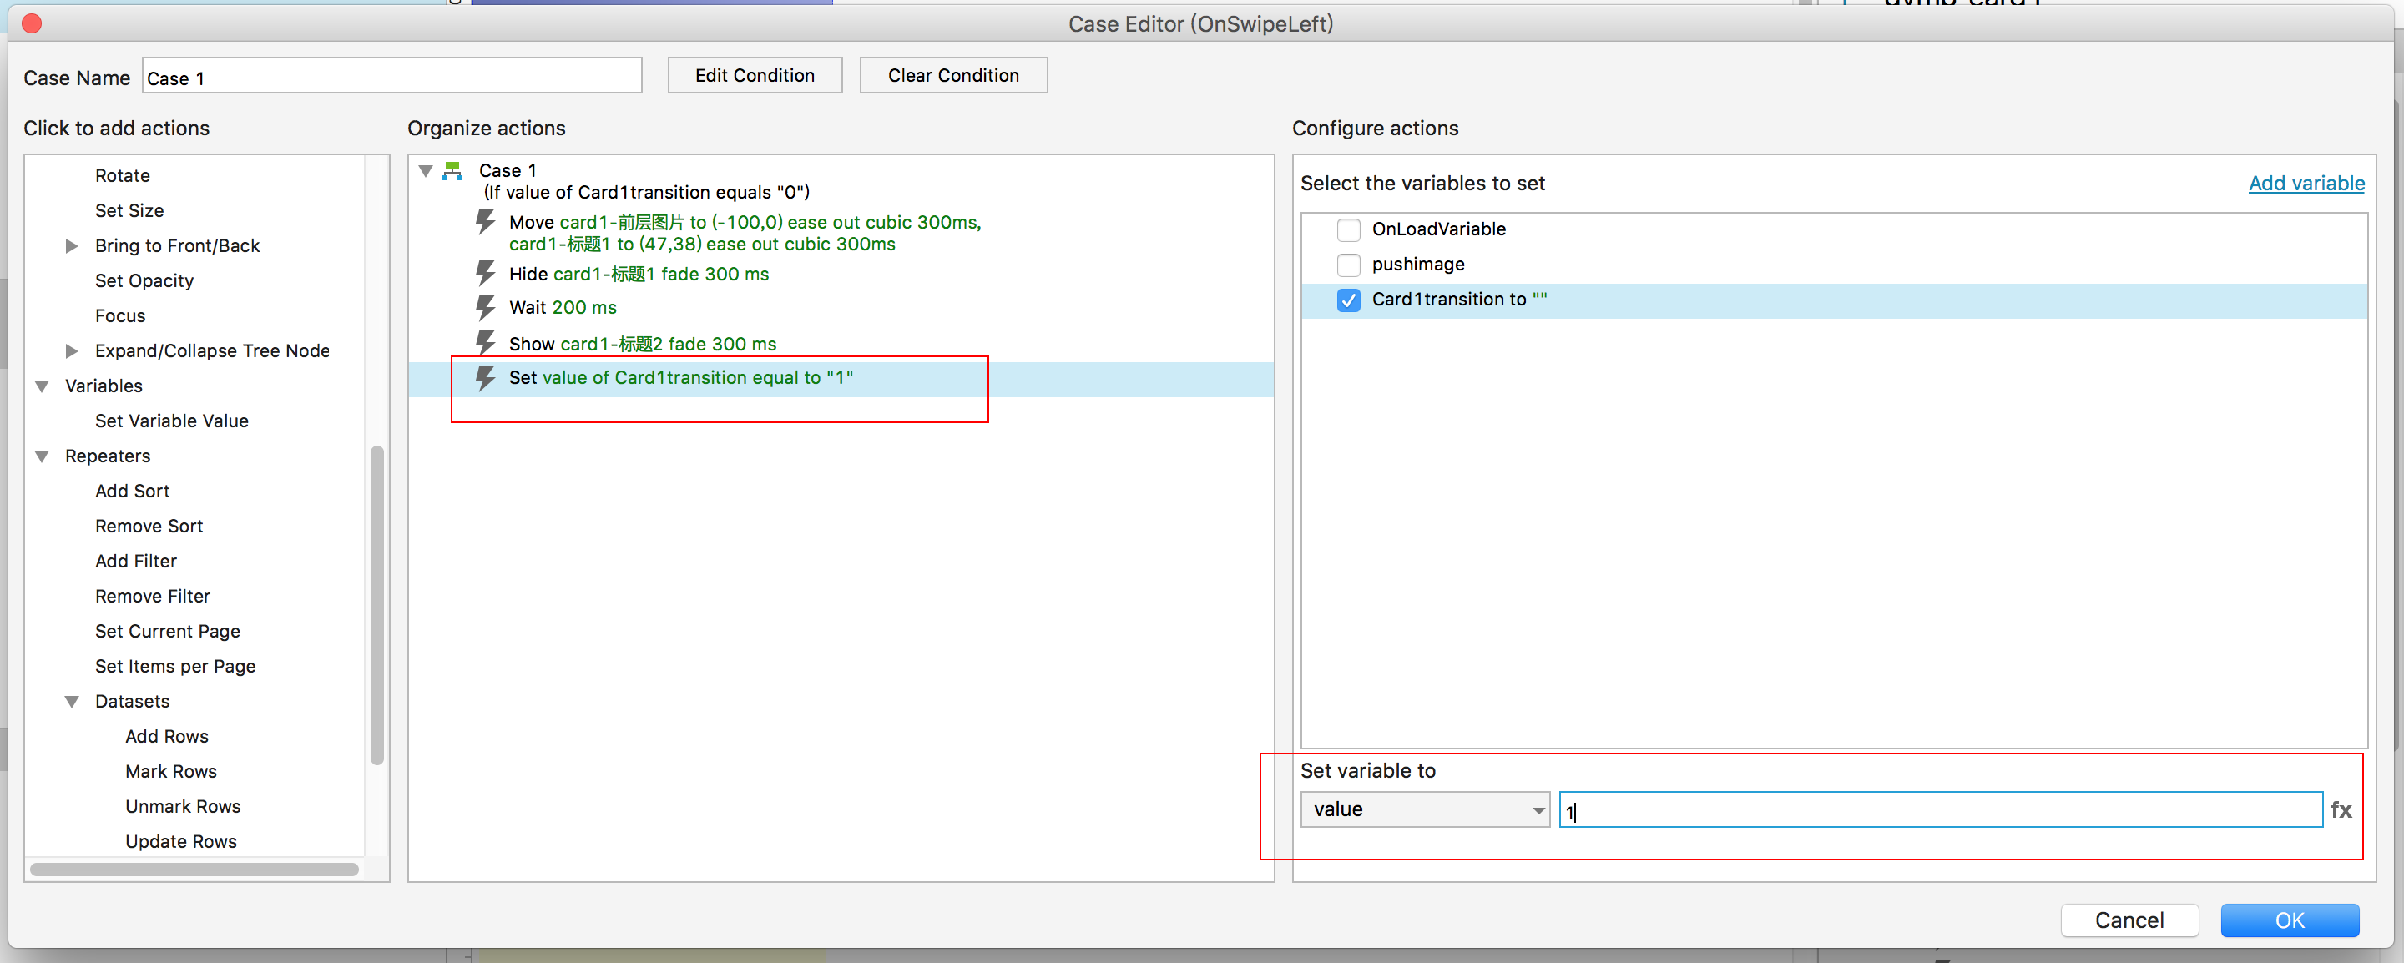Click the lightning icon beside Set value action

tap(485, 377)
